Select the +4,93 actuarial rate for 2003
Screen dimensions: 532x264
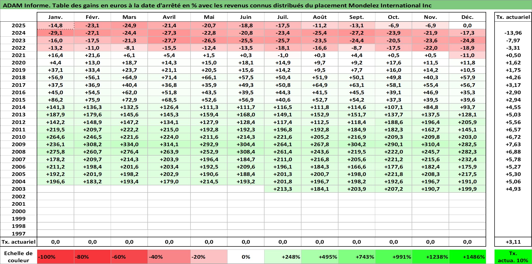point(513,189)
